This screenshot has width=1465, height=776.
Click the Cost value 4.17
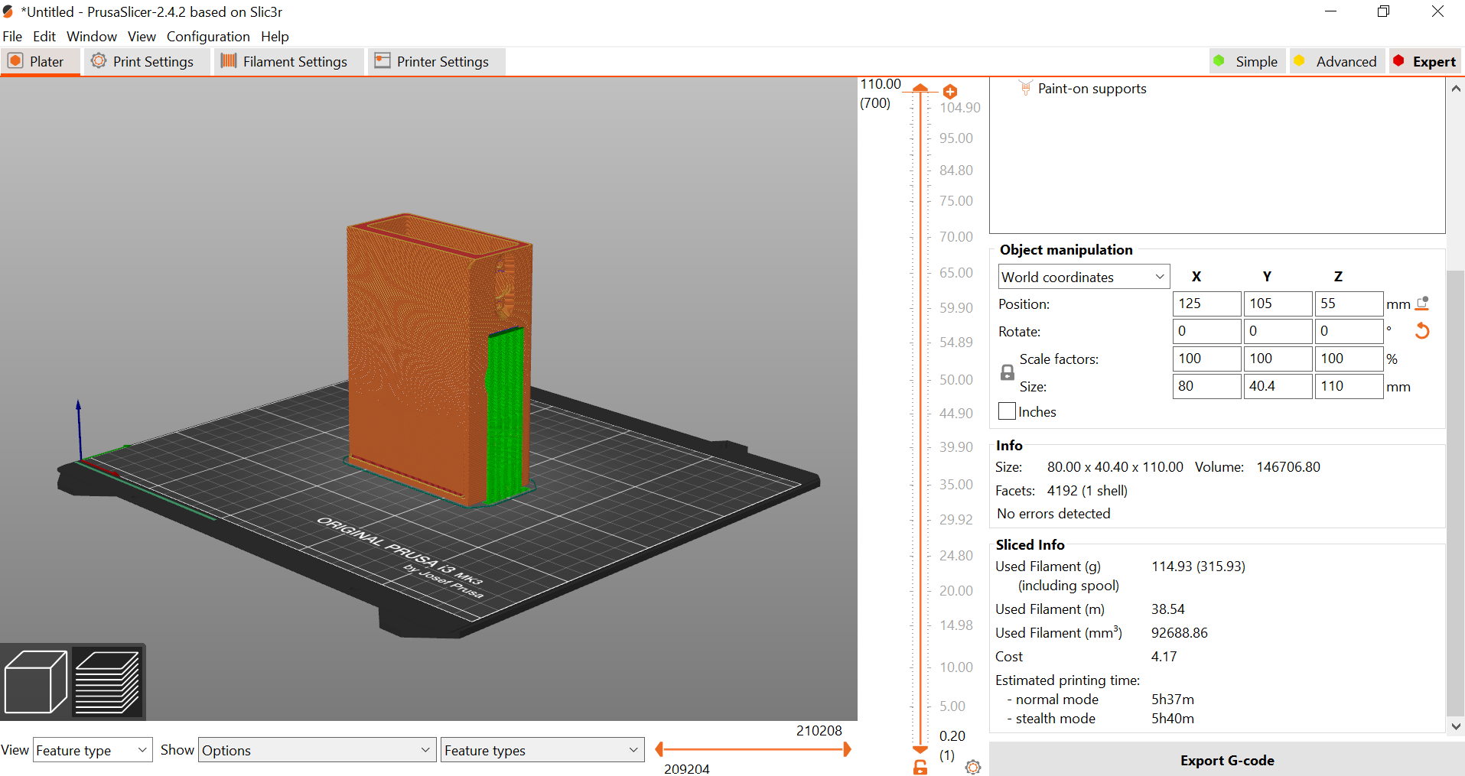pyautogui.click(x=1164, y=657)
